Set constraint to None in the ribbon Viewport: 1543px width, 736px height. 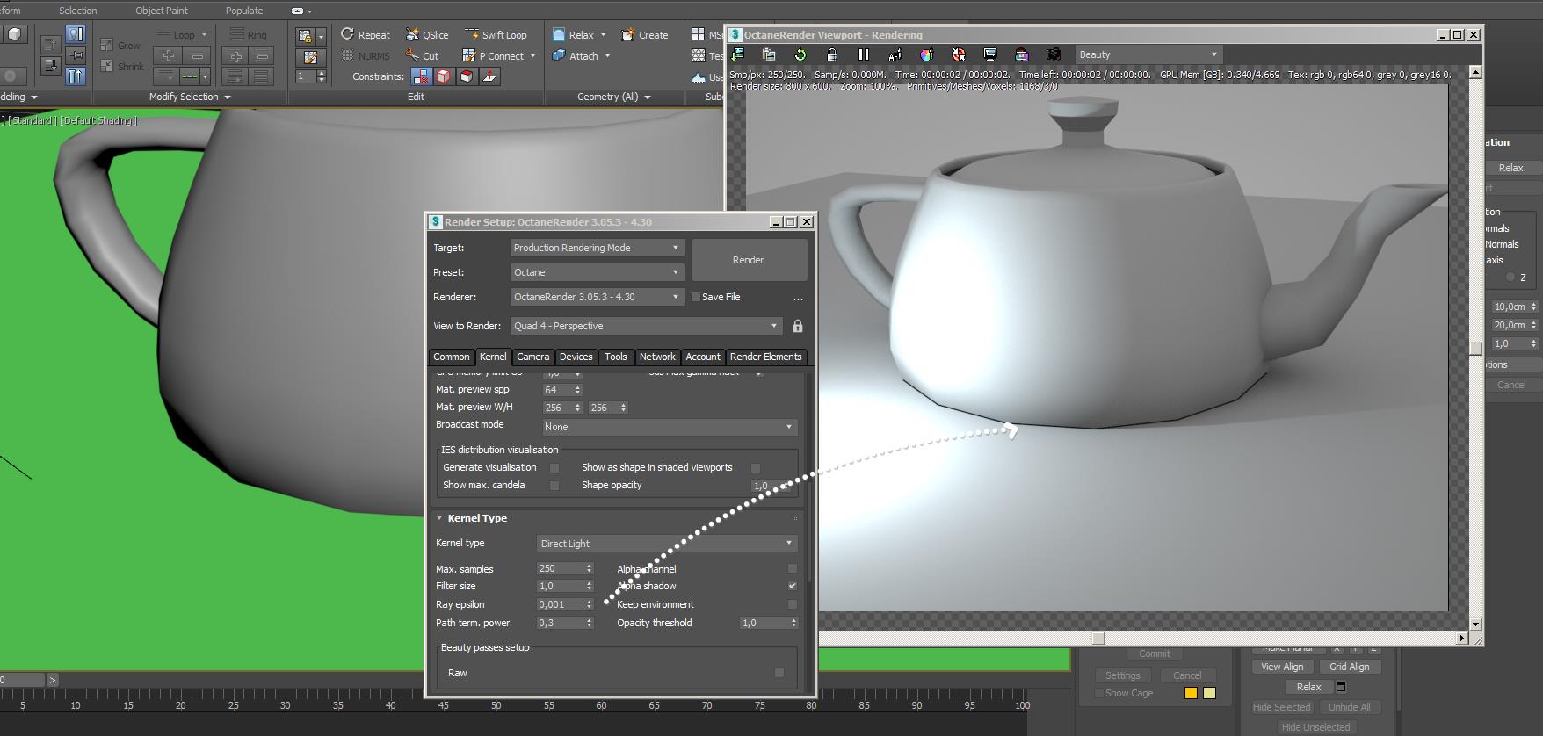421,76
